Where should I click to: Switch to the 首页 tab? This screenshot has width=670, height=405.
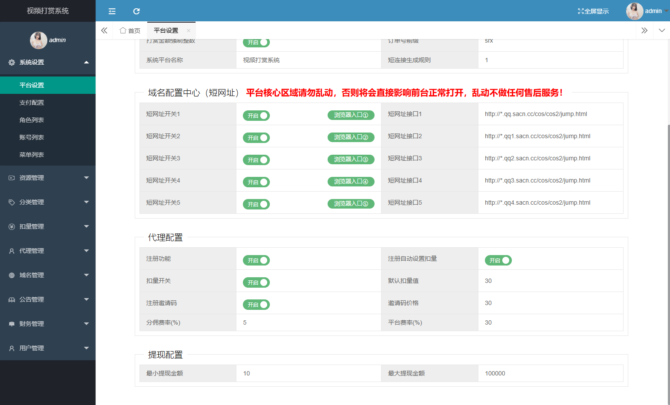point(130,30)
